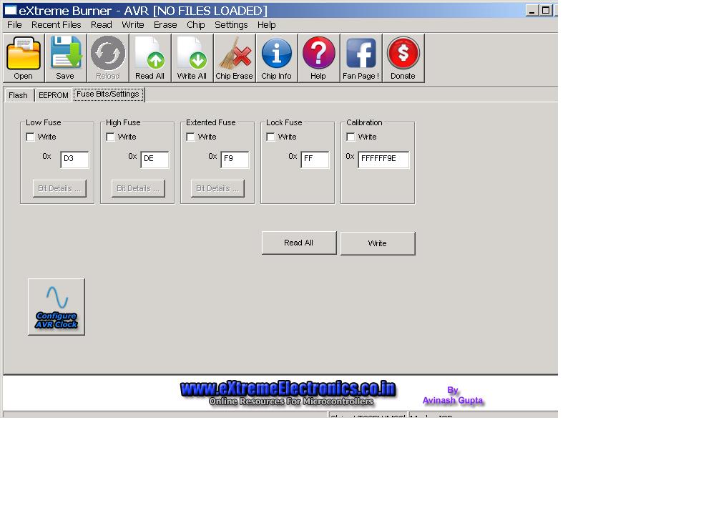Open the Configure AVR Clock tool
This screenshot has width=701, height=526.
coord(57,307)
